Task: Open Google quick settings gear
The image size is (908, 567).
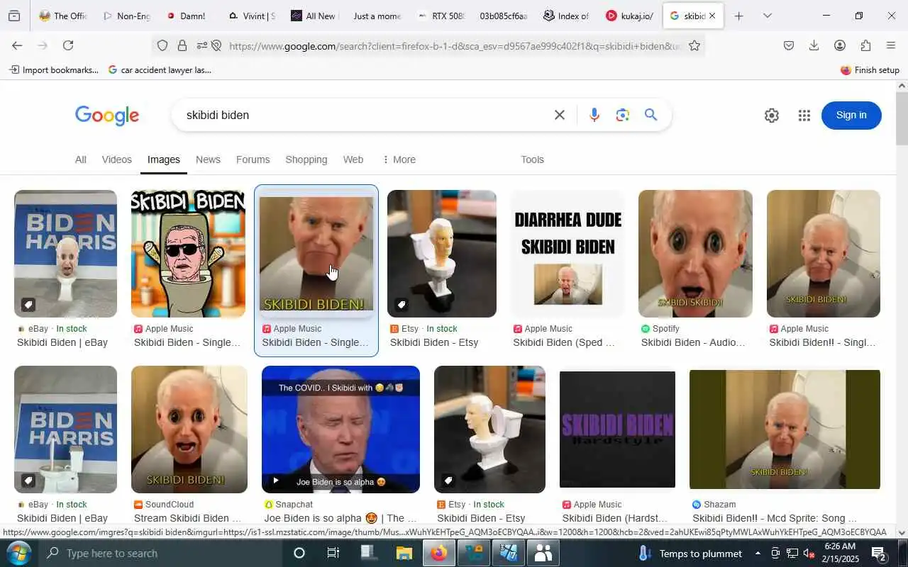Action: pos(772,116)
